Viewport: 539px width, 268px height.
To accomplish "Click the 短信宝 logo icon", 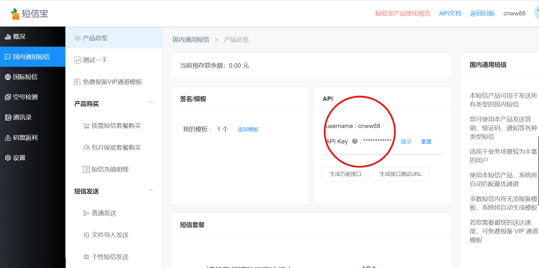I will tap(15, 14).
